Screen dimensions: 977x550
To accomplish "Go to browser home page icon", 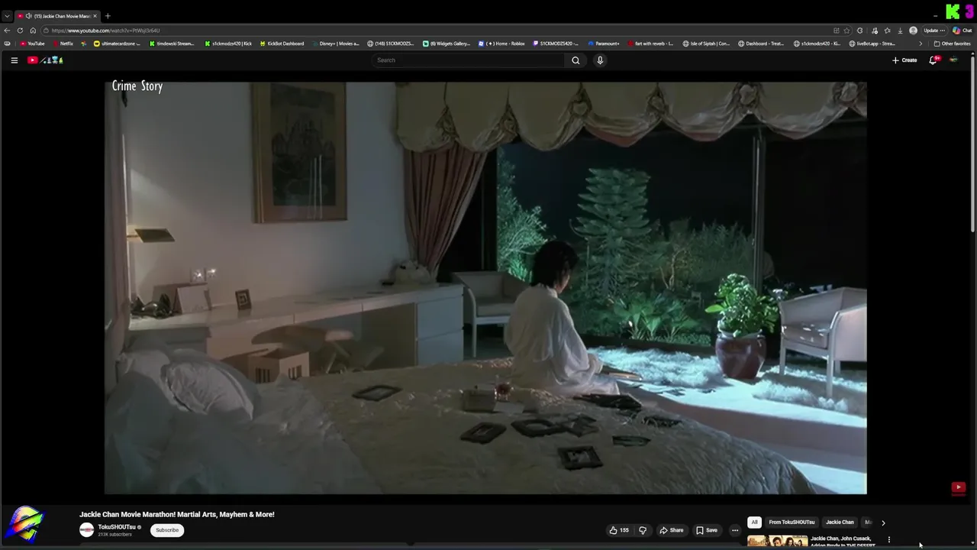I will (33, 31).
